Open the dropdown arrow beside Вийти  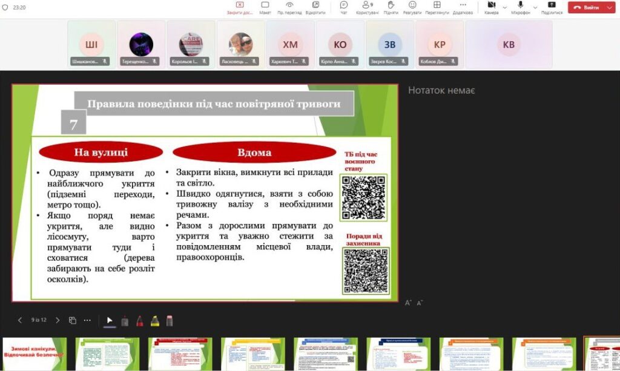tap(609, 8)
